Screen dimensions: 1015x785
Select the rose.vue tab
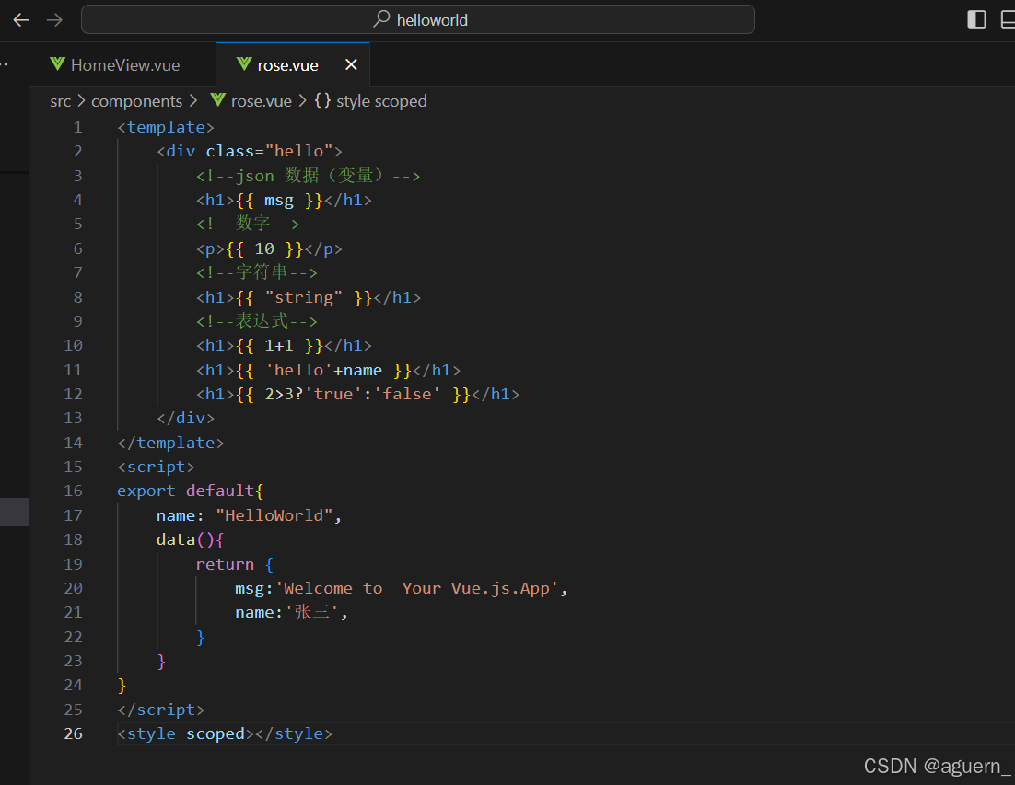click(286, 64)
